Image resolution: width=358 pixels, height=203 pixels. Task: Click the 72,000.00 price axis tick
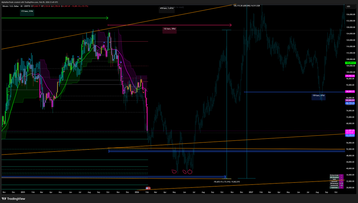(x=350, y=117)
